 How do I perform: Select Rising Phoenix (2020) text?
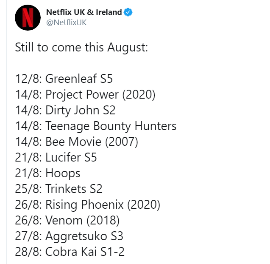click(103, 205)
